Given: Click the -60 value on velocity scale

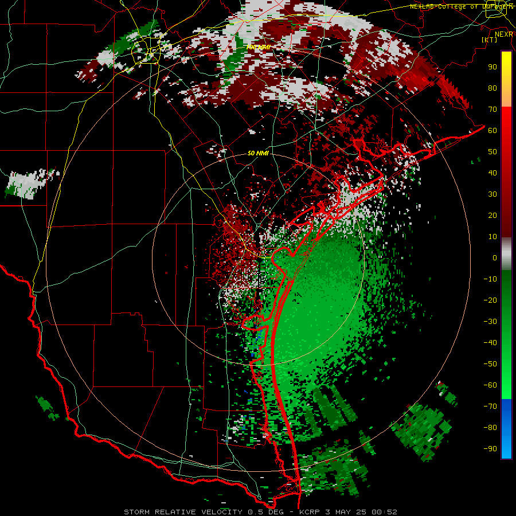Looking at the screenshot, I should 490,385.
